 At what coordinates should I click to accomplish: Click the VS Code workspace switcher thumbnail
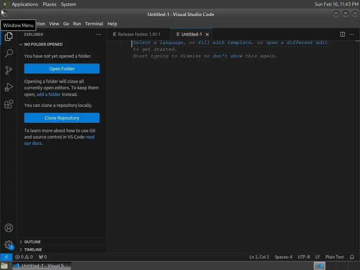coord(319,266)
